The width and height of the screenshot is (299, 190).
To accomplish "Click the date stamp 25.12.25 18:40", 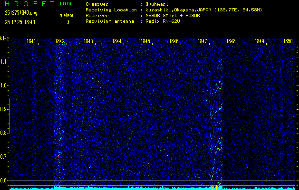I will click(20, 22).
